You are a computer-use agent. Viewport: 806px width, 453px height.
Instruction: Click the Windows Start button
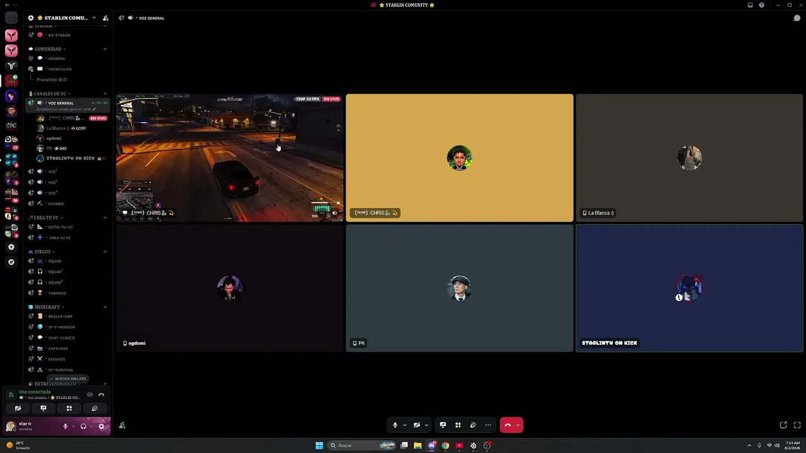(x=319, y=445)
